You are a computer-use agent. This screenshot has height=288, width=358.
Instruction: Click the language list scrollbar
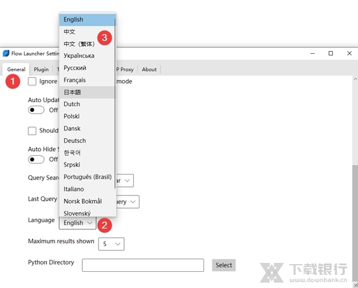(x=115, y=108)
